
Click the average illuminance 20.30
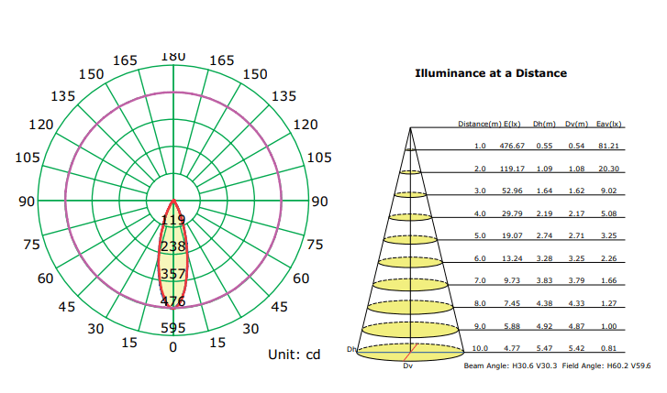pos(608,169)
